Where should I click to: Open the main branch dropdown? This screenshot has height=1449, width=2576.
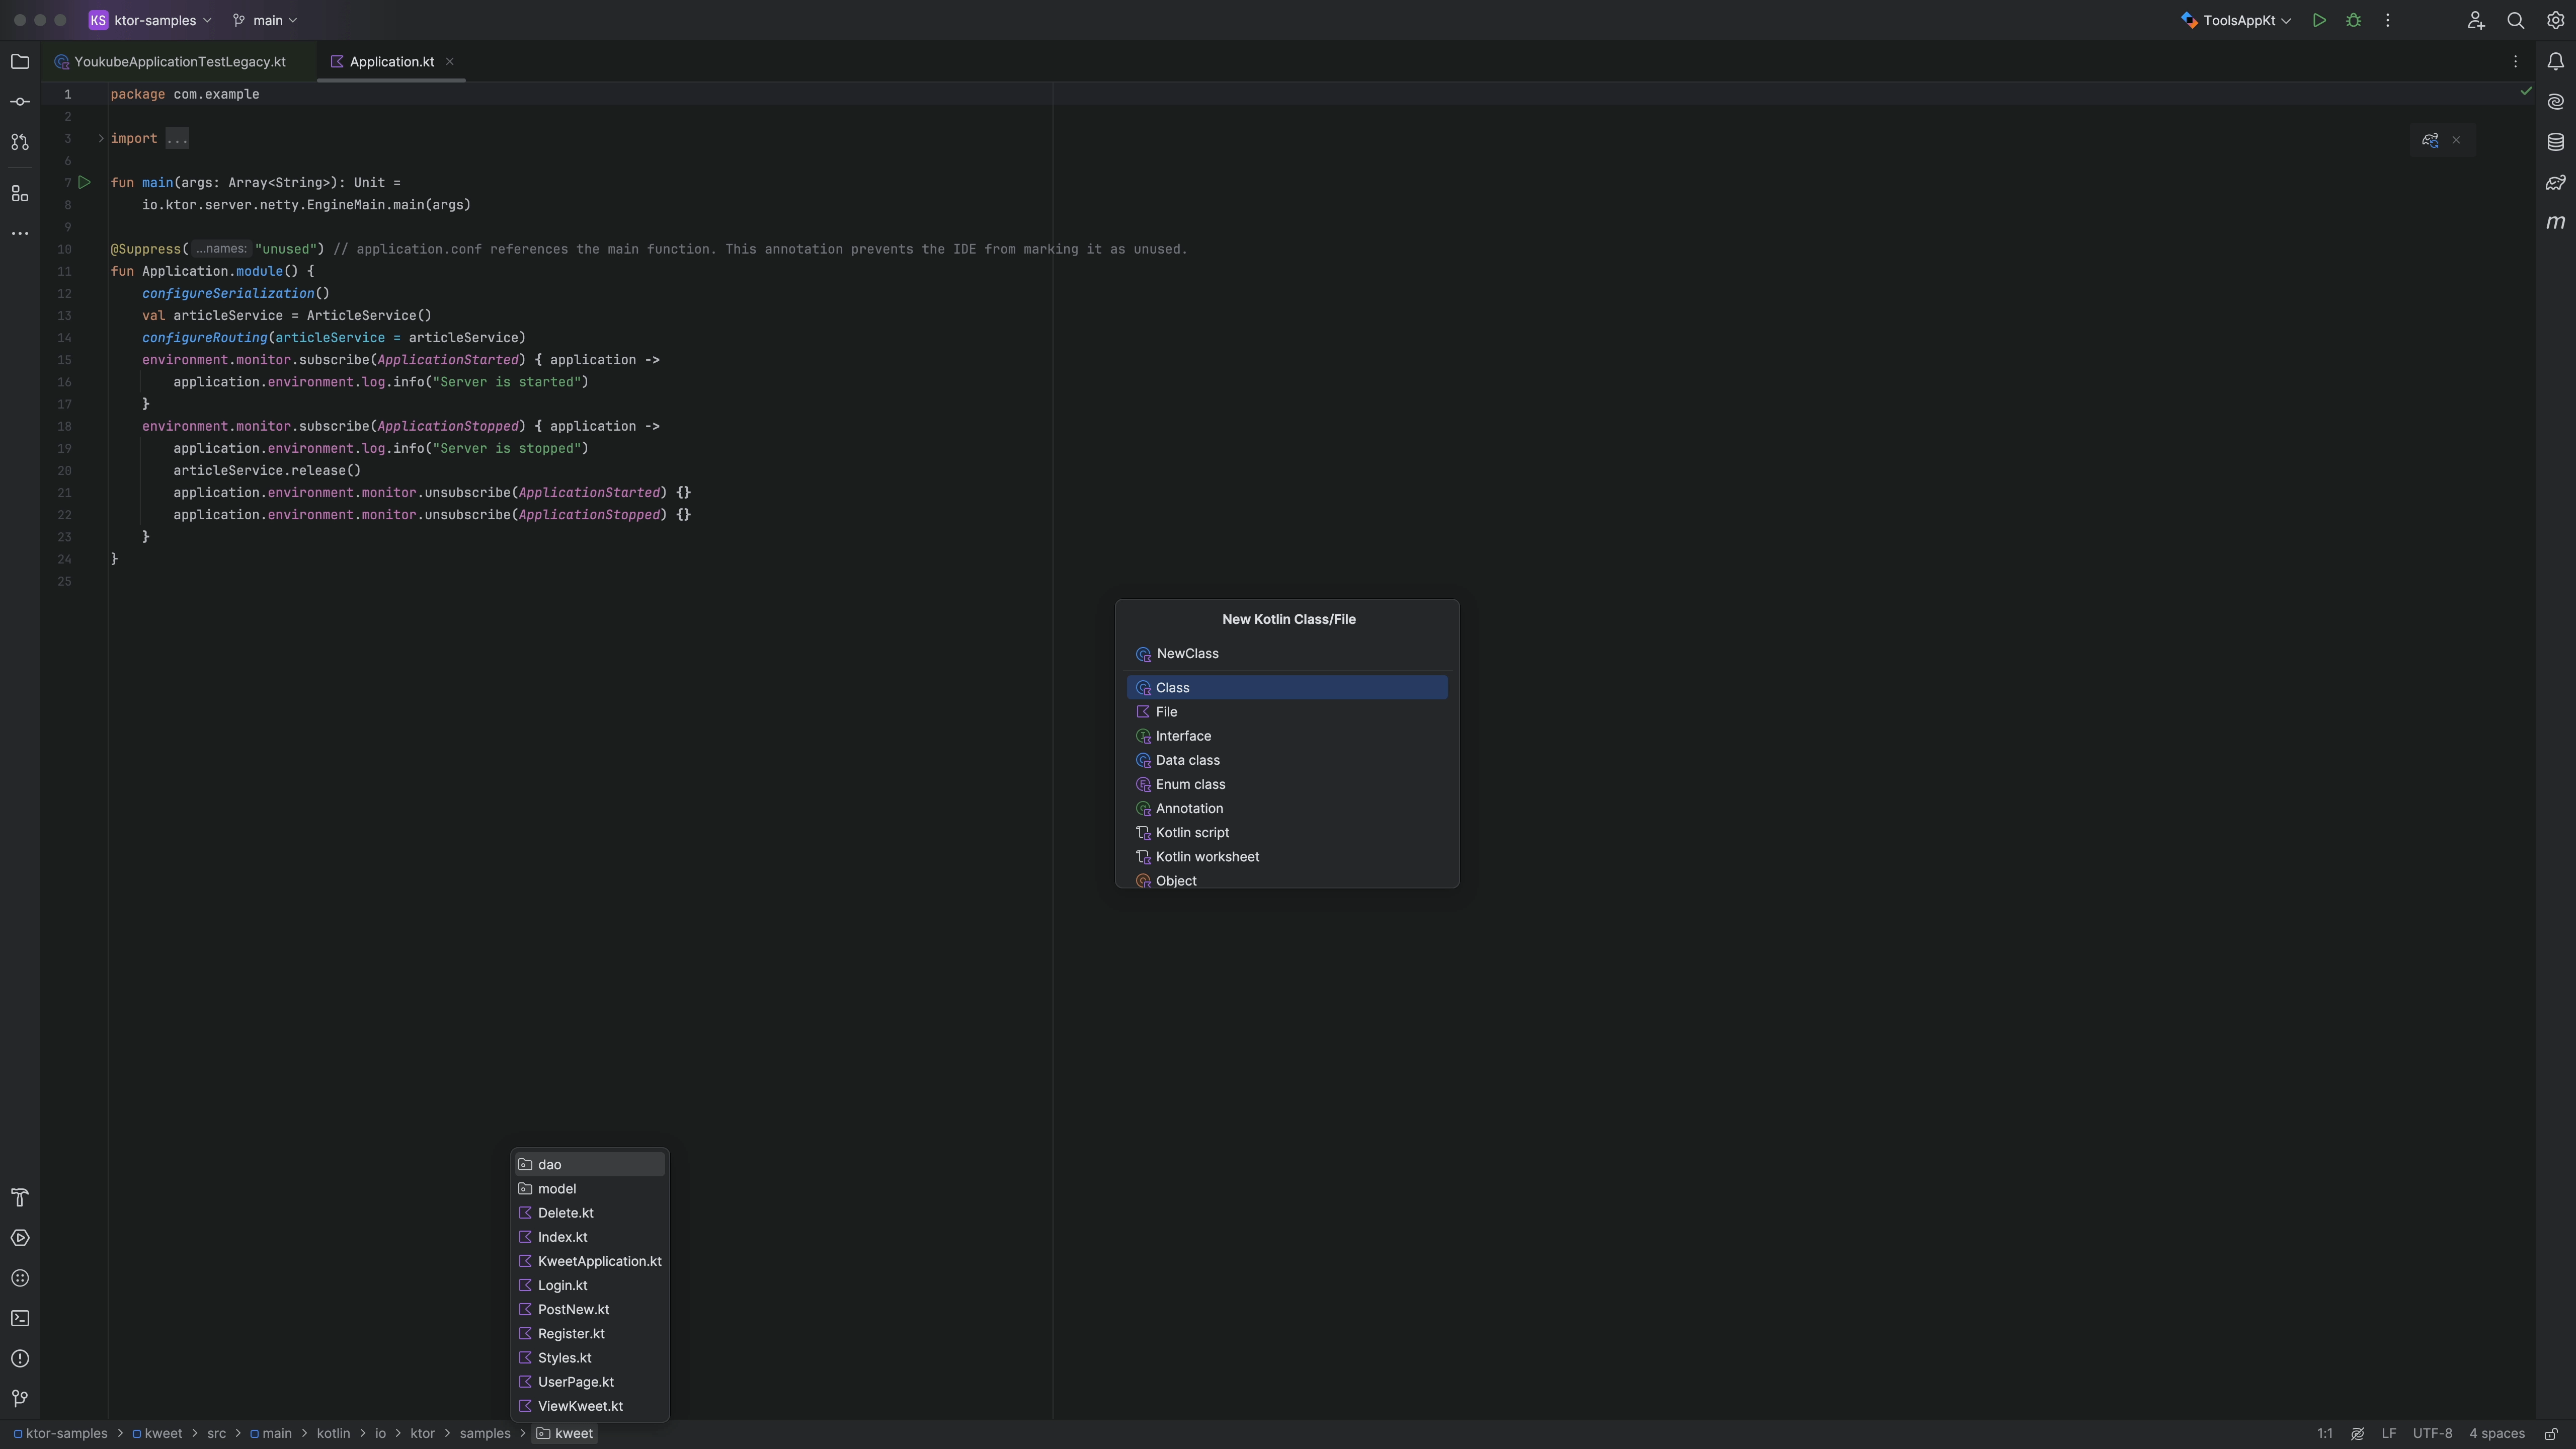click(x=264, y=20)
